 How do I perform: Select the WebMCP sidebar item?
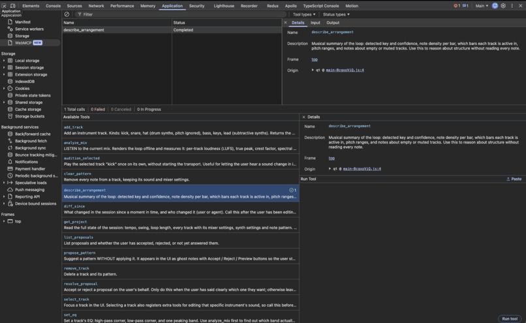[29, 43]
